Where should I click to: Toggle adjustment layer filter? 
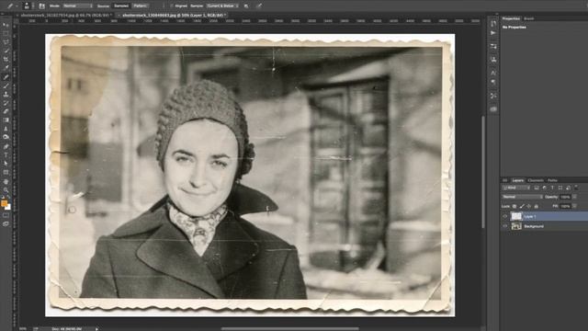[545, 188]
